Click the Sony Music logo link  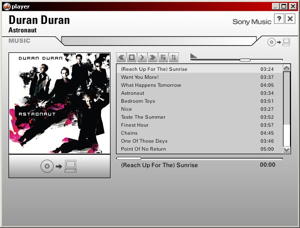coord(251,22)
